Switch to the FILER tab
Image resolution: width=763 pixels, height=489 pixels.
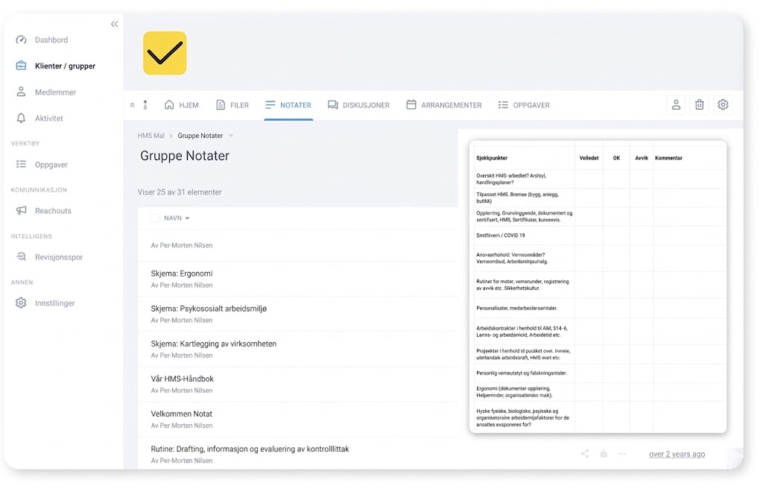click(x=232, y=104)
